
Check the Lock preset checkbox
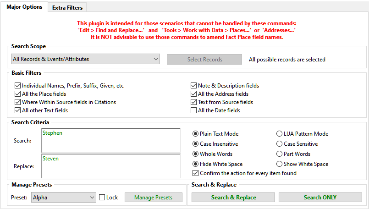tap(102, 198)
